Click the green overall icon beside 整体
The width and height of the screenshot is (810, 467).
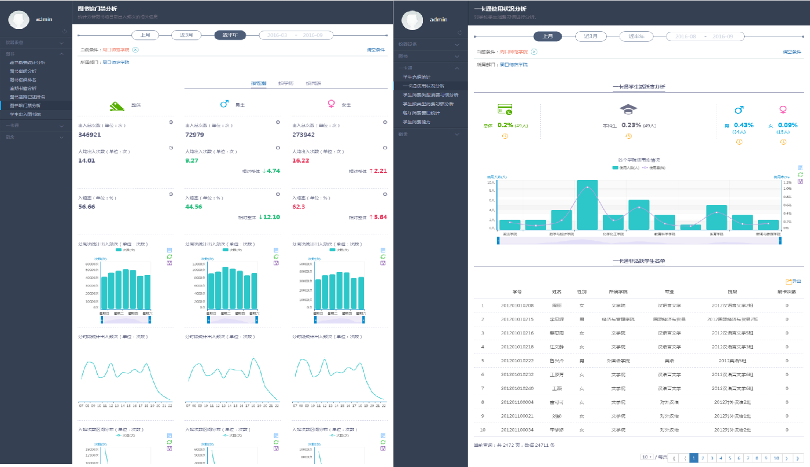[118, 105]
